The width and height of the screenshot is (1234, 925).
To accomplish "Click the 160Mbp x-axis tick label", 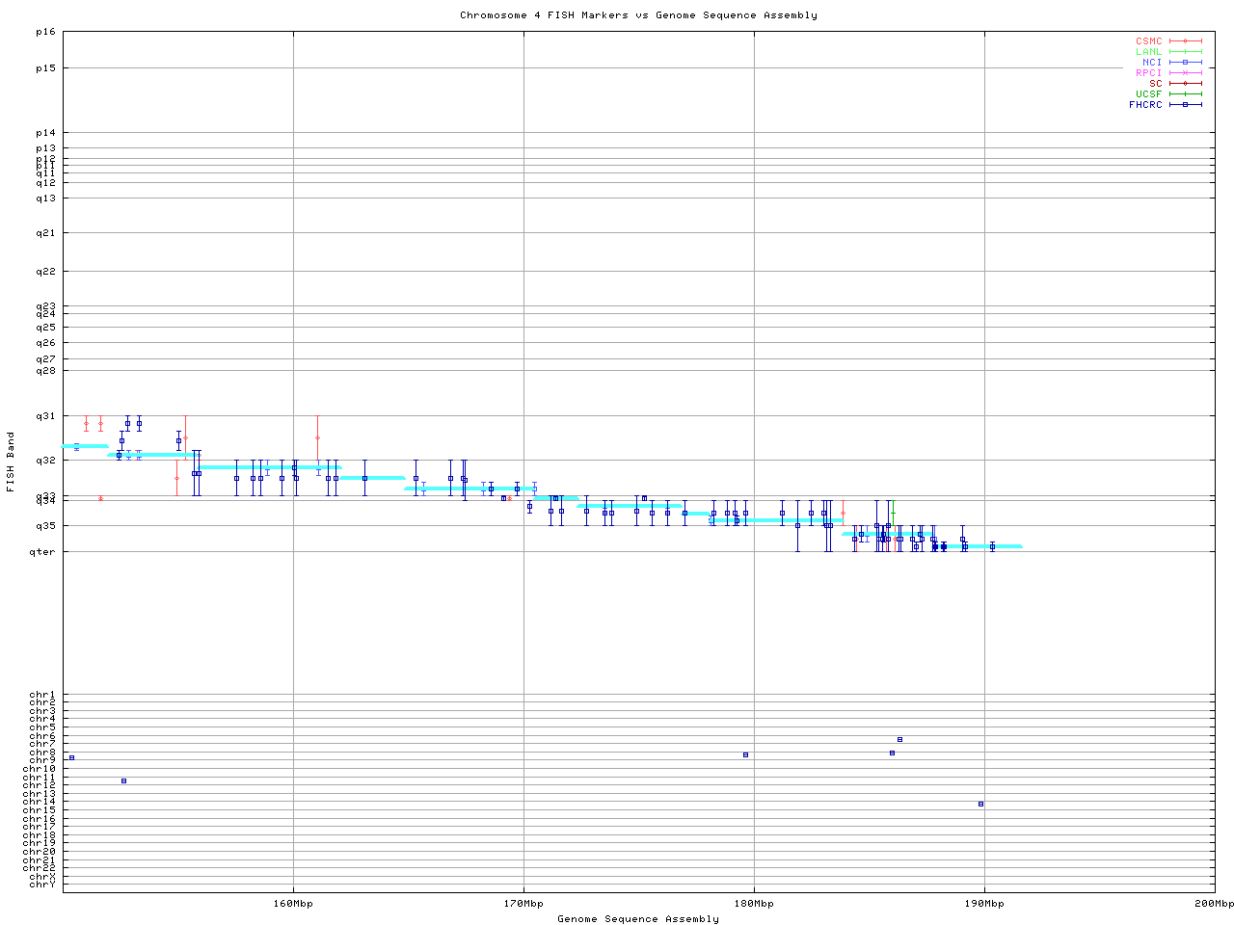I will point(293,904).
